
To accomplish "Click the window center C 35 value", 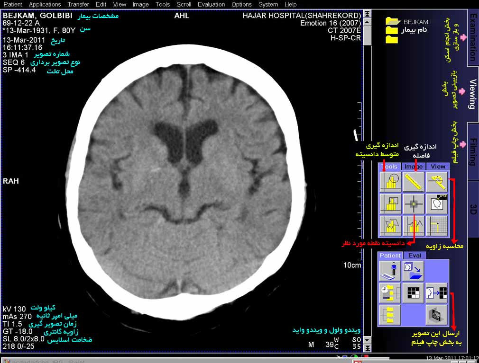I will [348, 346].
